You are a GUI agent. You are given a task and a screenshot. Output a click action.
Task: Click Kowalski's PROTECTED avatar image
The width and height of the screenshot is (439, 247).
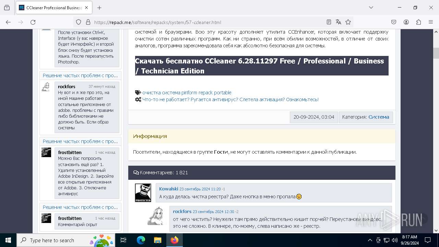point(143,192)
